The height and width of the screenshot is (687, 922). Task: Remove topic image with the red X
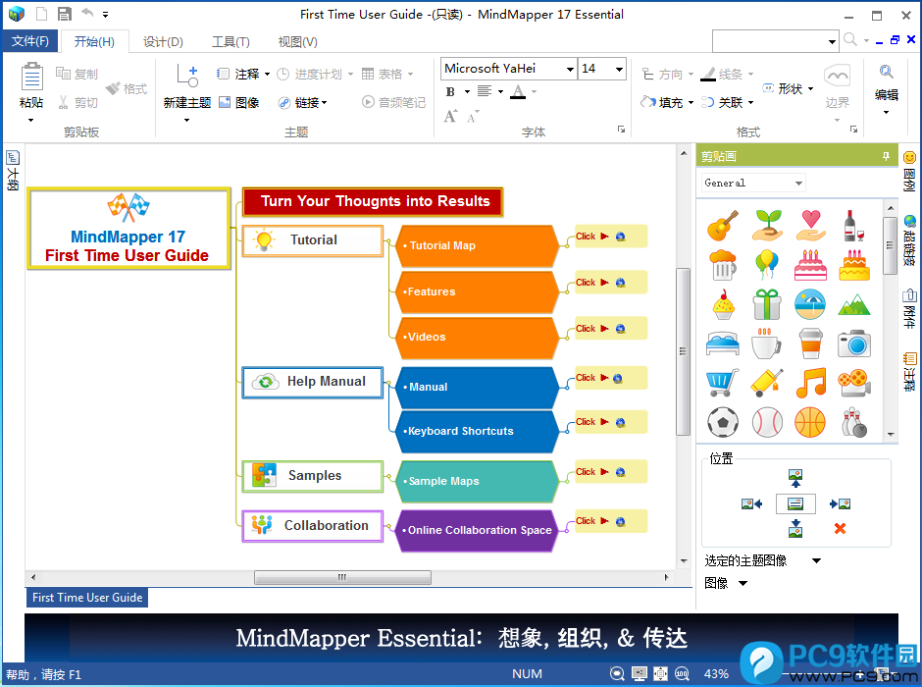click(x=841, y=528)
